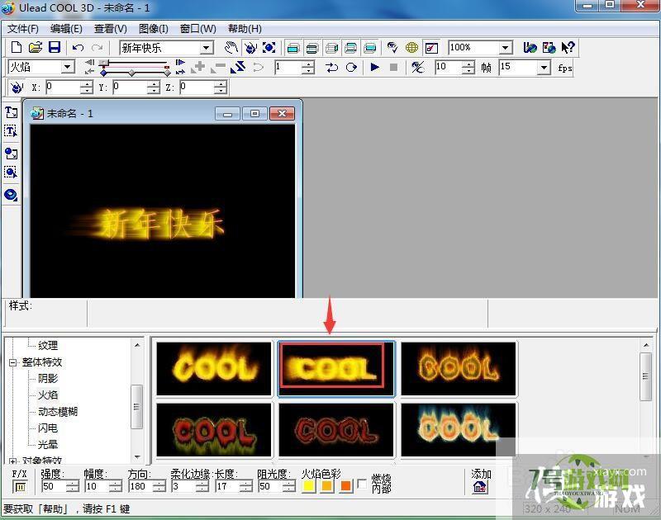Image resolution: width=661 pixels, height=520 pixels.
Task: Click the red-boxed blurred COOL flame preset
Action: [x=336, y=368]
